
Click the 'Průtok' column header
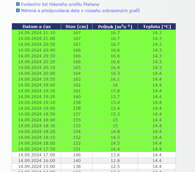pos(115,27)
